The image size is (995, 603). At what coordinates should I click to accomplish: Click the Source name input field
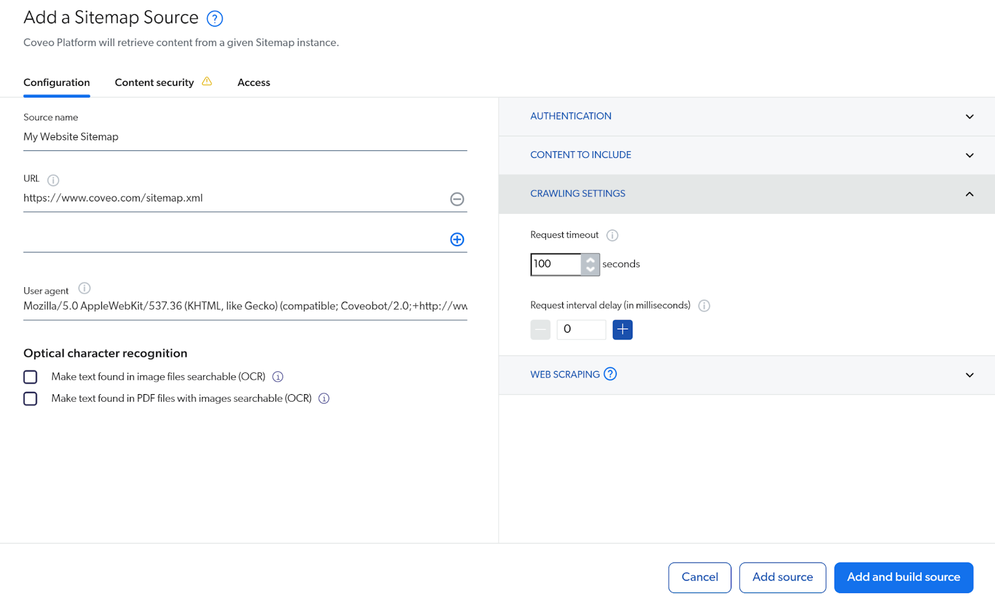click(245, 137)
